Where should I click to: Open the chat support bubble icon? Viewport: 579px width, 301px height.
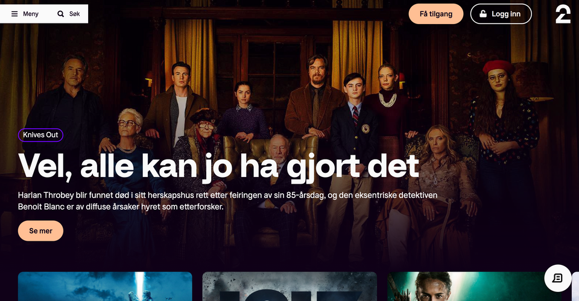tap(557, 278)
